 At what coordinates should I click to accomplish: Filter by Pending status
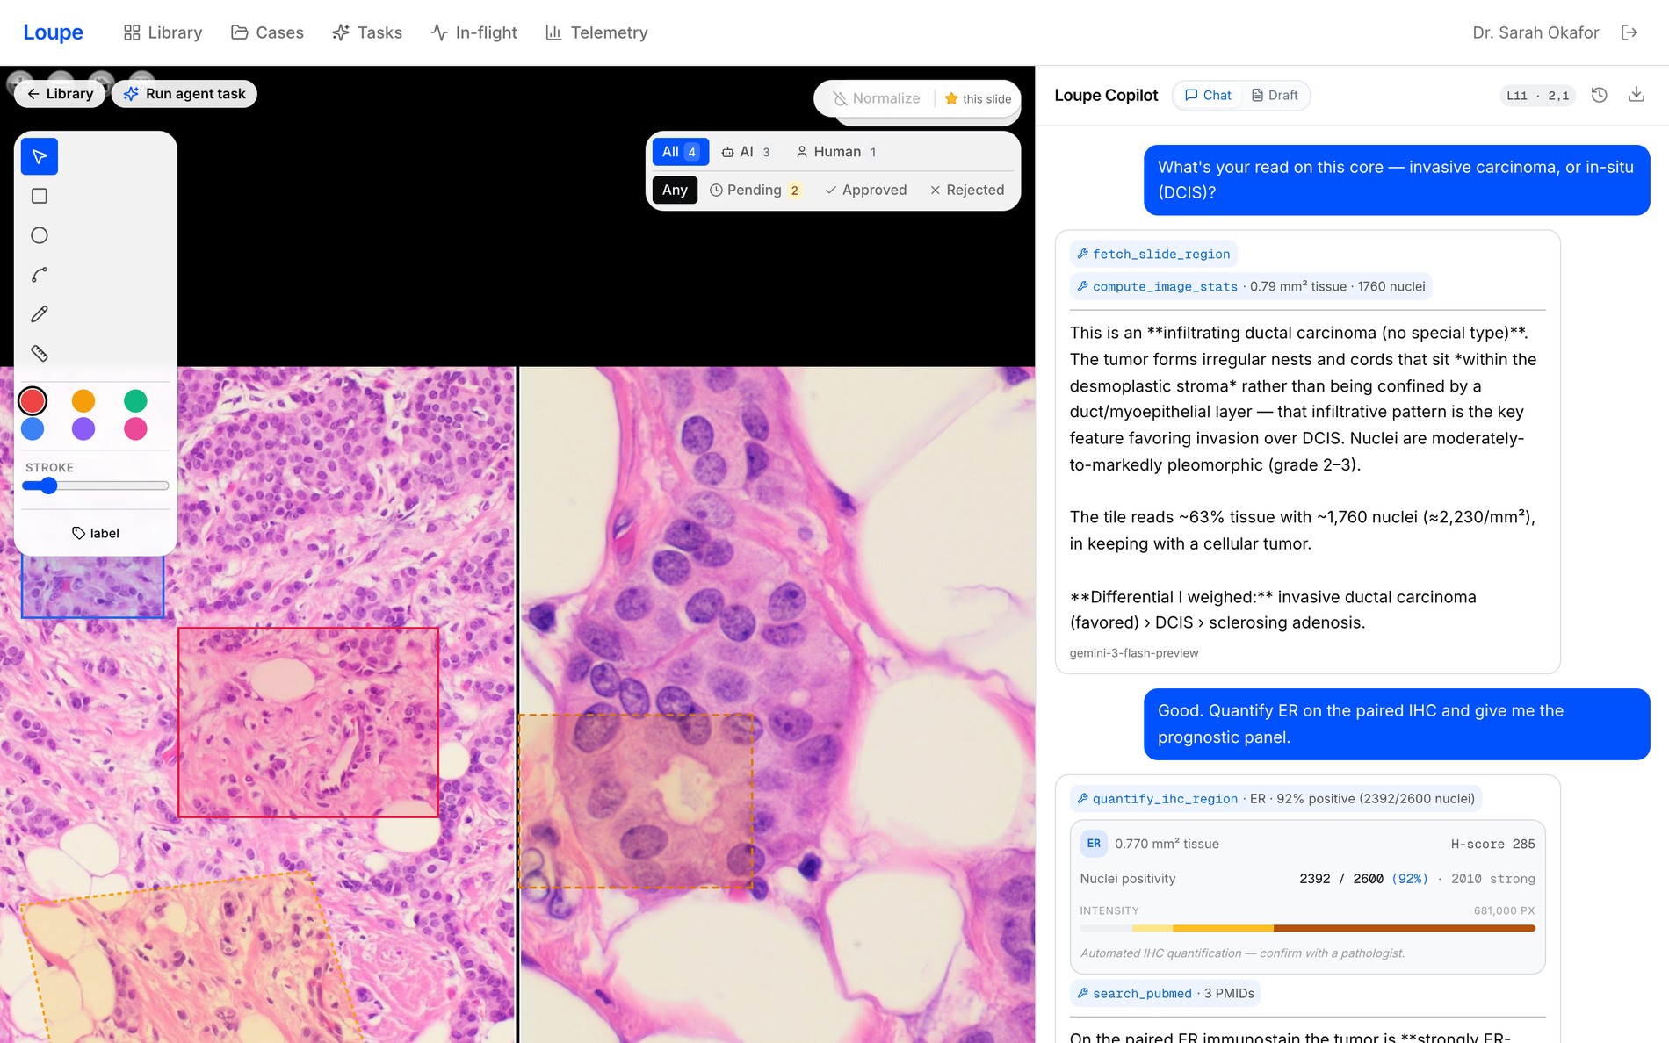(755, 190)
